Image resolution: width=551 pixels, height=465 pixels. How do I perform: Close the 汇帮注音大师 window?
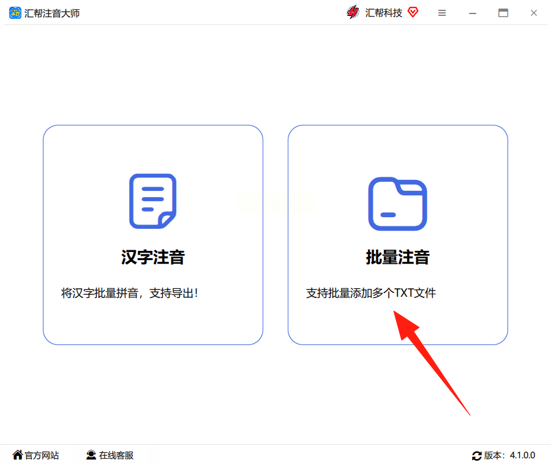pyautogui.click(x=534, y=13)
